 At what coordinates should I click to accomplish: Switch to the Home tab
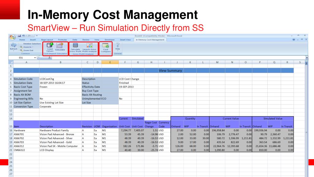pyautogui.click(x=22, y=40)
